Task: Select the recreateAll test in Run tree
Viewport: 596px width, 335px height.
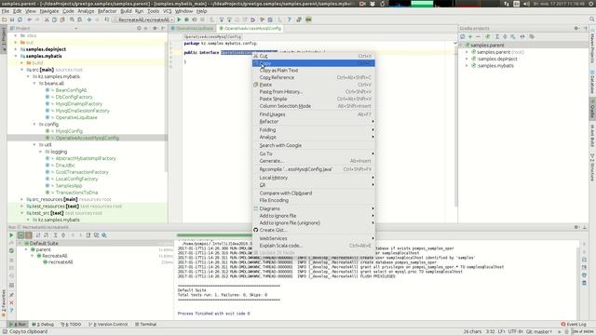Action: coord(60,262)
